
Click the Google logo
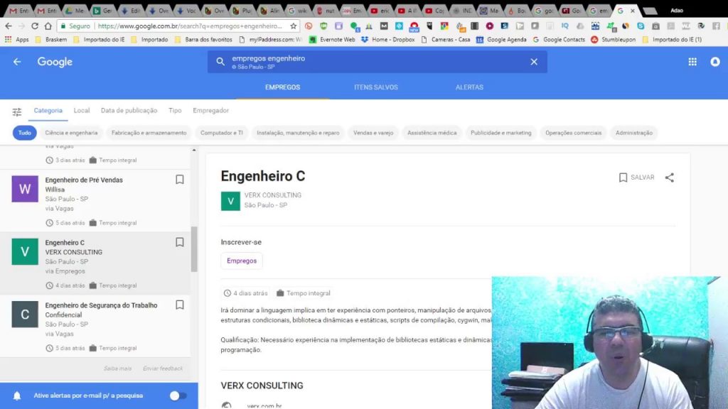tap(55, 62)
